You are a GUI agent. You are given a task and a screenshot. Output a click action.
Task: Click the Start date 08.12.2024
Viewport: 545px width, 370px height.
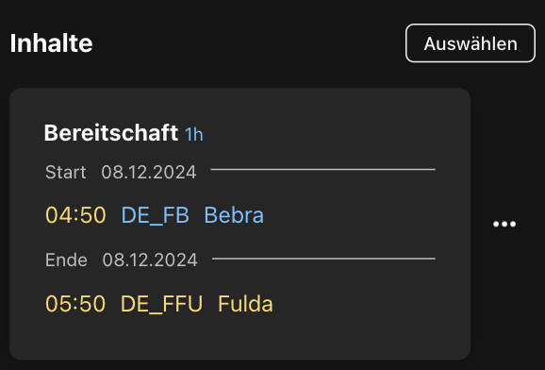149,173
